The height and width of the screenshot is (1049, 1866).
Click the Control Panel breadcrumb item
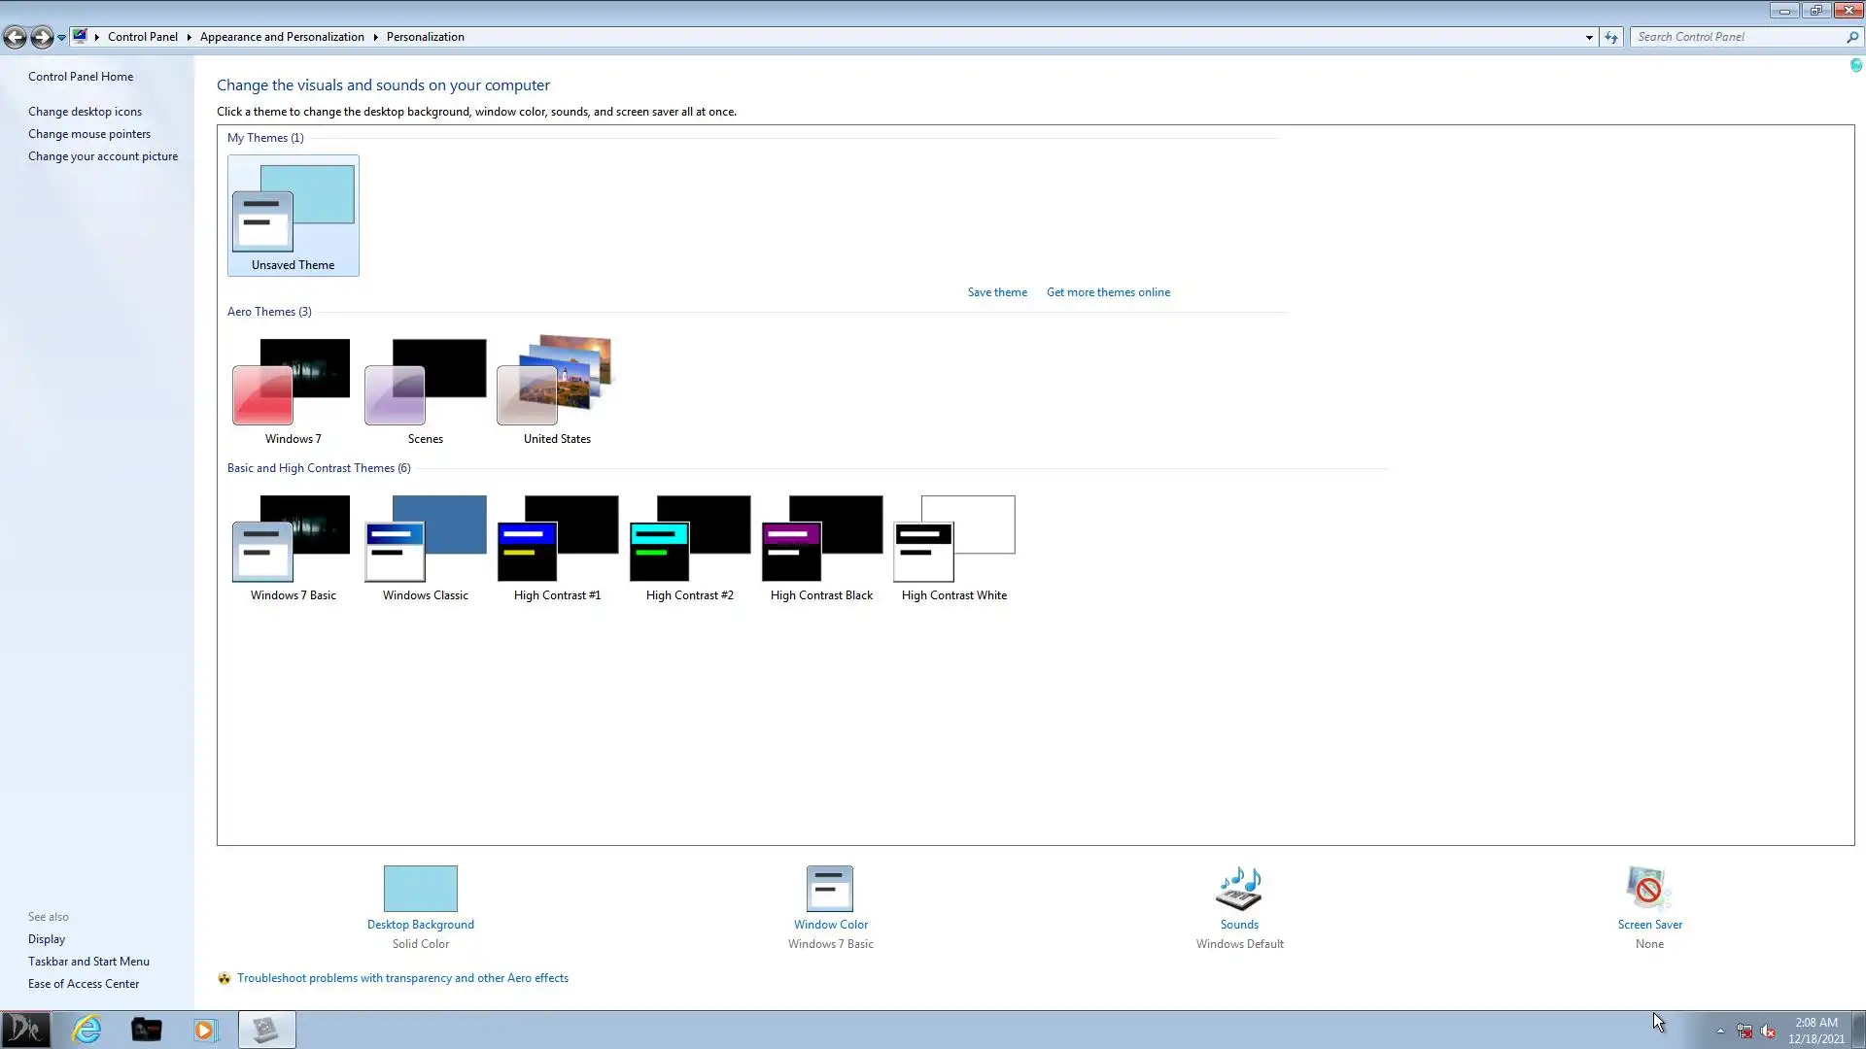coord(142,37)
